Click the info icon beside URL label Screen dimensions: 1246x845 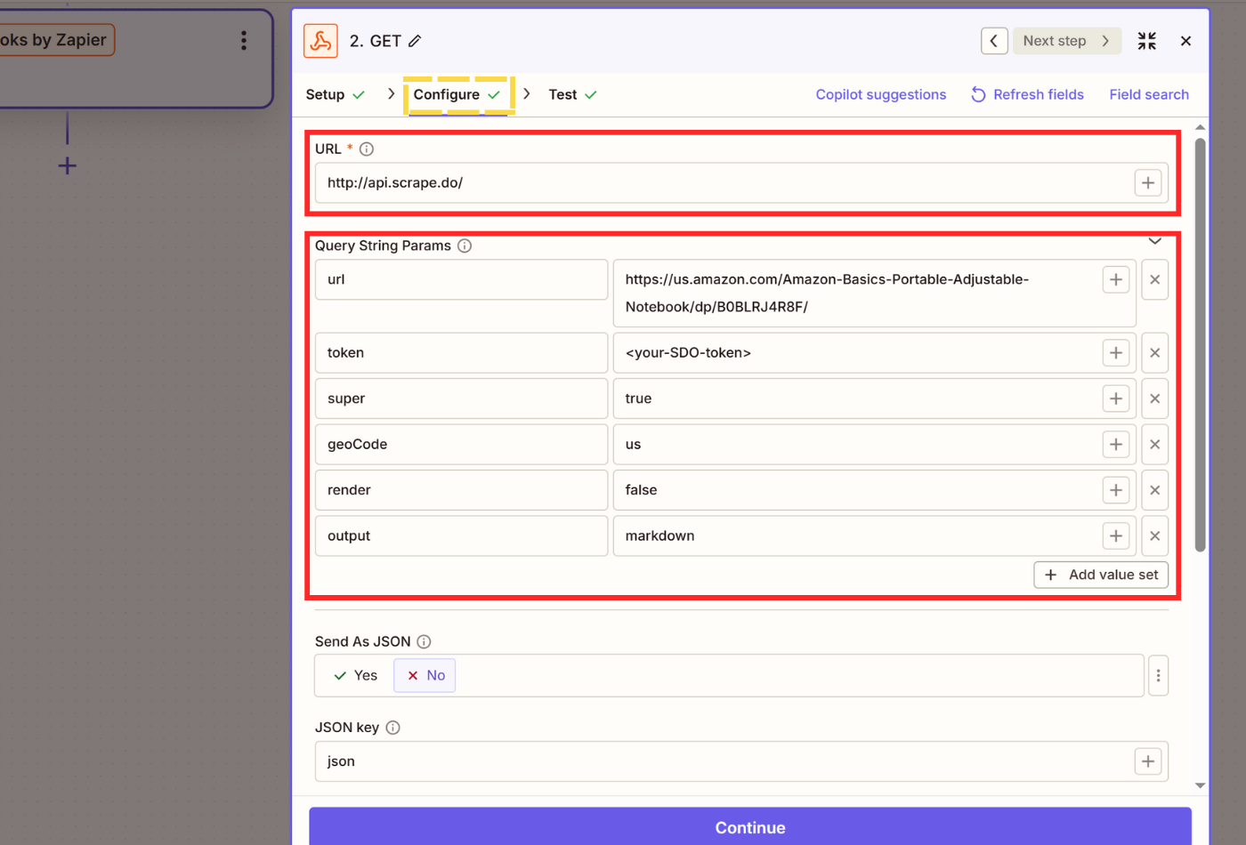click(x=367, y=149)
